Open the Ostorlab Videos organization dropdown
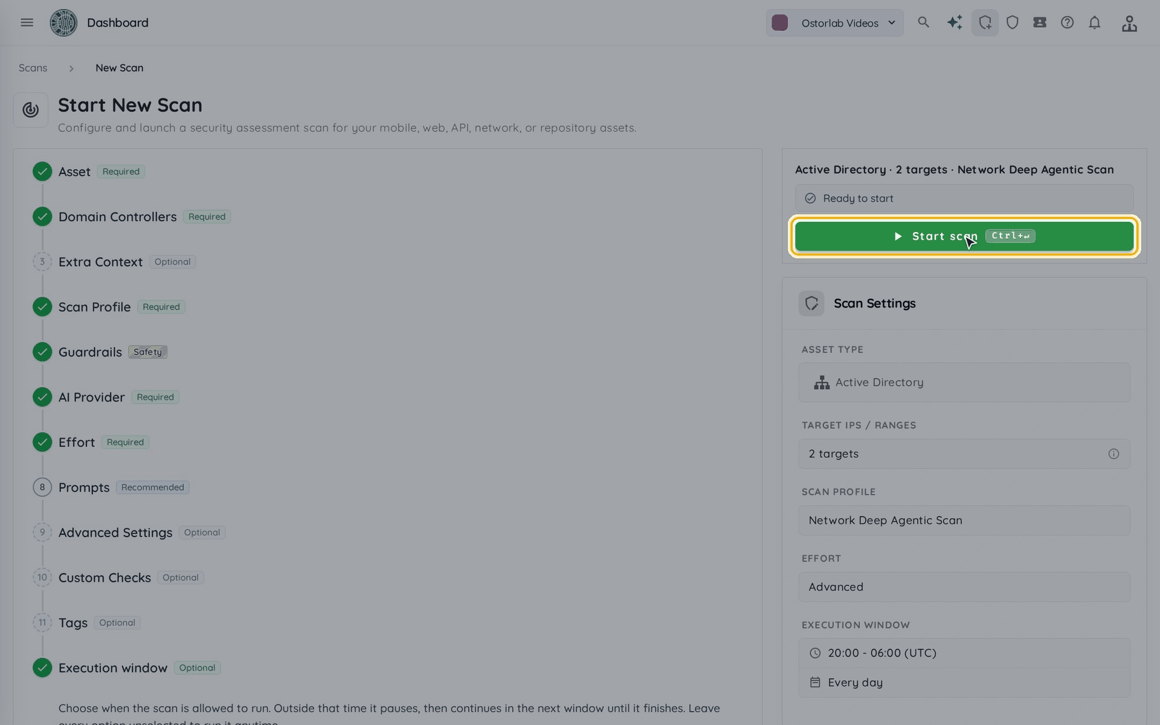The width and height of the screenshot is (1160, 725). pyautogui.click(x=835, y=23)
